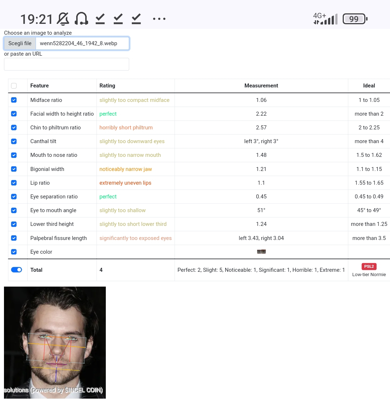Click the Feature column header
390x412 pixels.
[39, 86]
